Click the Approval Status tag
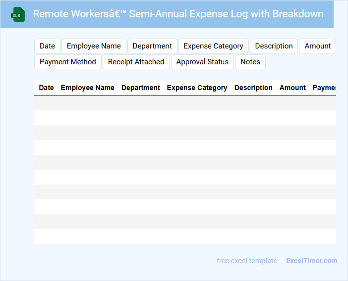The height and width of the screenshot is (281, 348). coord(202,62)
